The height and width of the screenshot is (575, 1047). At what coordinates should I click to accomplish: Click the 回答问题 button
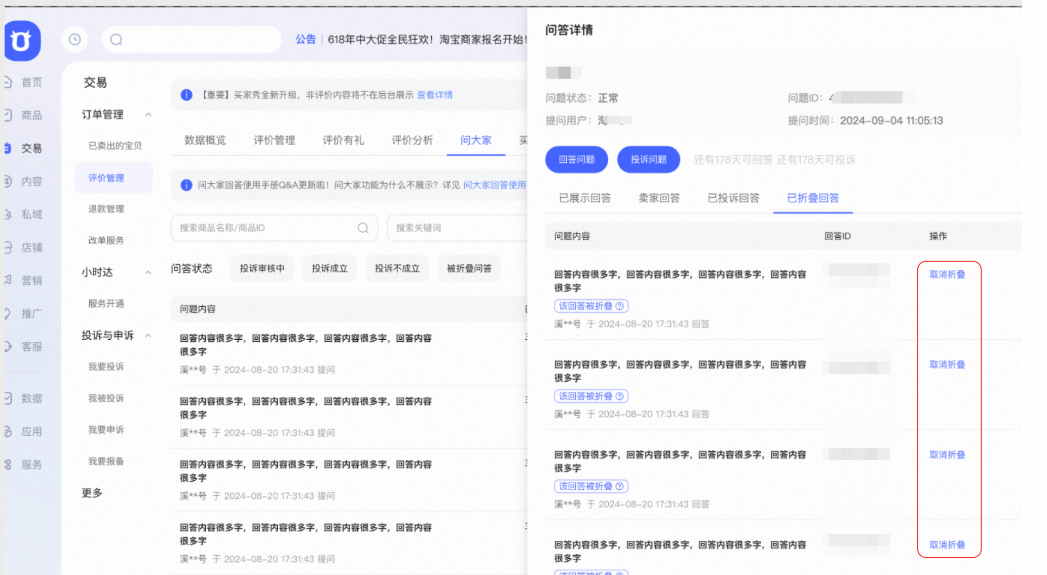[576, 160]
